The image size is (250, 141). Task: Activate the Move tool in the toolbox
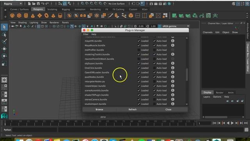point(4,49)
